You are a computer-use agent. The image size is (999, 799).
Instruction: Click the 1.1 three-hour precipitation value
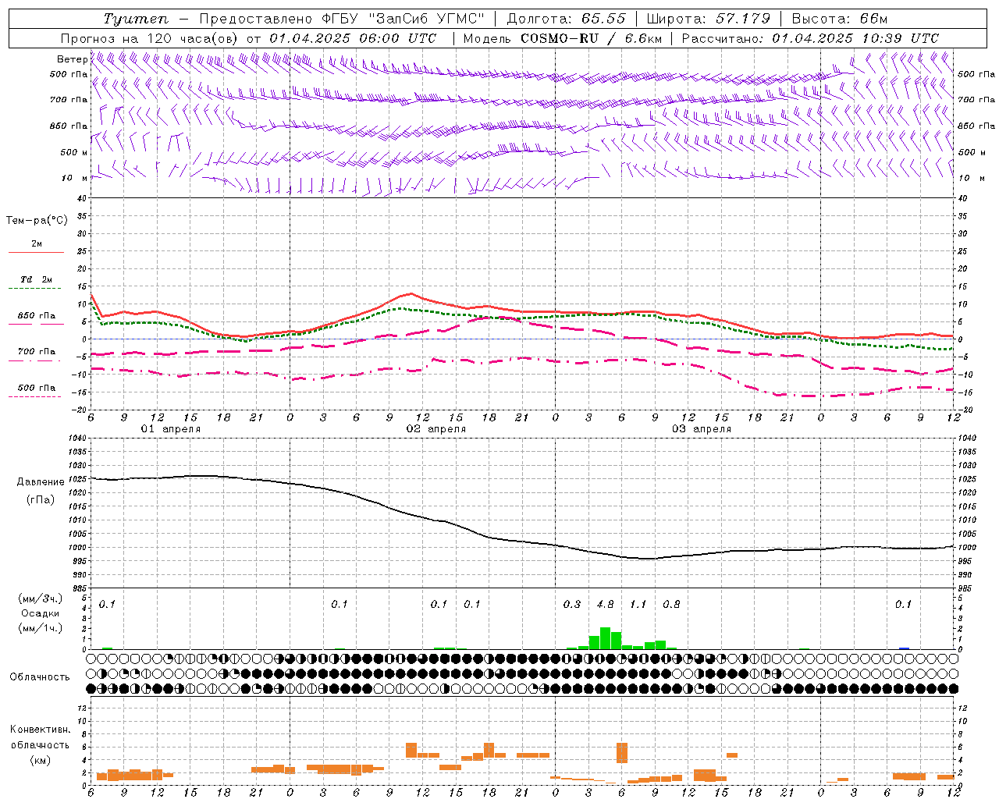[x=638, y=604]
